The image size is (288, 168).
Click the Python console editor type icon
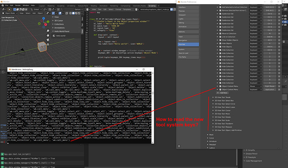pos(3,72)
